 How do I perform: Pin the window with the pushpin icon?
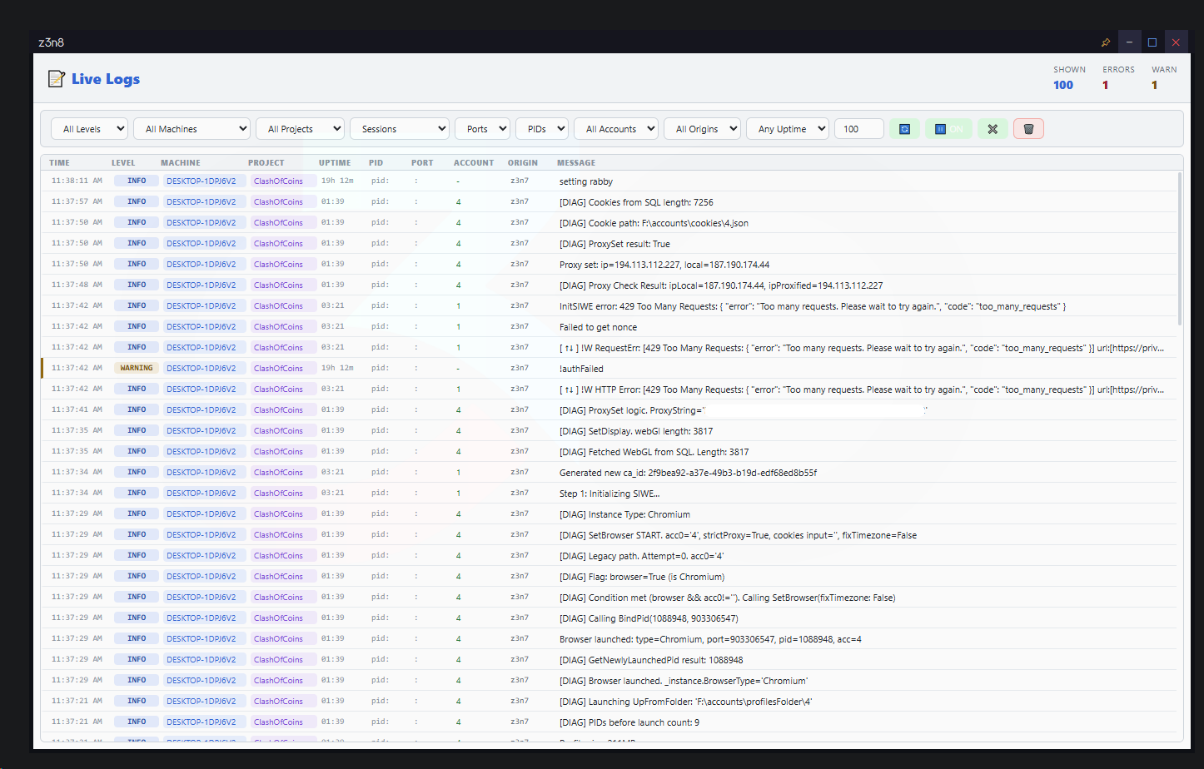tap(1106, 42)
